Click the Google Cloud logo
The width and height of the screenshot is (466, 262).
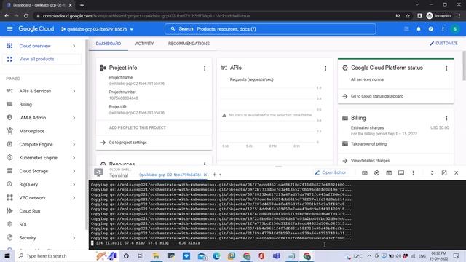pos(36,29)
